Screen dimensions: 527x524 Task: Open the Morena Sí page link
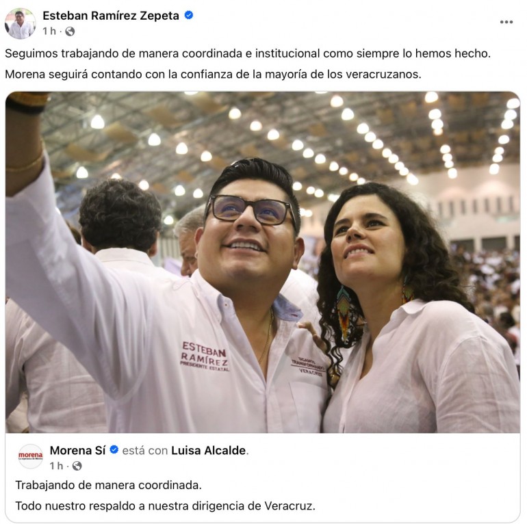point(77,450)
